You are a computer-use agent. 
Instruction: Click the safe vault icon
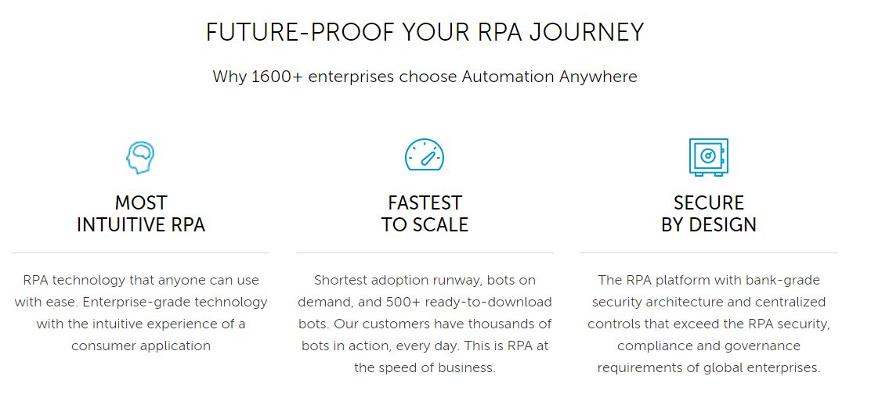[x=708, y=157]
